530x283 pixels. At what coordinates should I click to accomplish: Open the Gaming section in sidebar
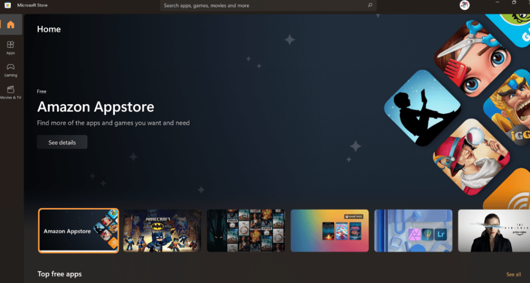[11, 70]
